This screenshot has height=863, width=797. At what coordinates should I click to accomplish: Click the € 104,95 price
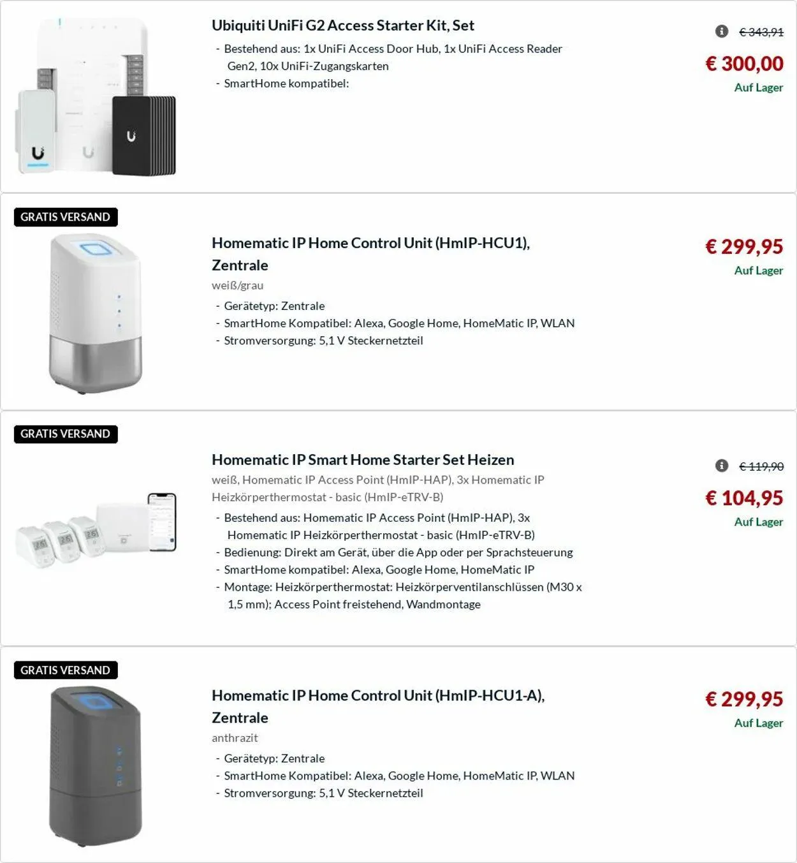pyautogui.click(x=744, y=498)
